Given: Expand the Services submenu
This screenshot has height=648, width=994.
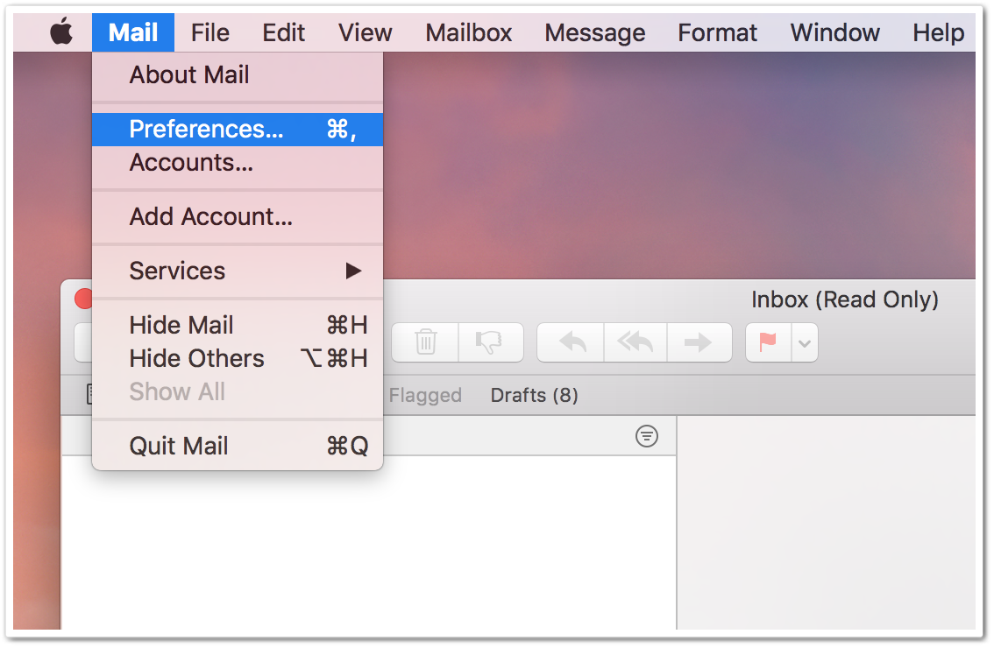Looking at the screenshot, I should tap(237, 271).
